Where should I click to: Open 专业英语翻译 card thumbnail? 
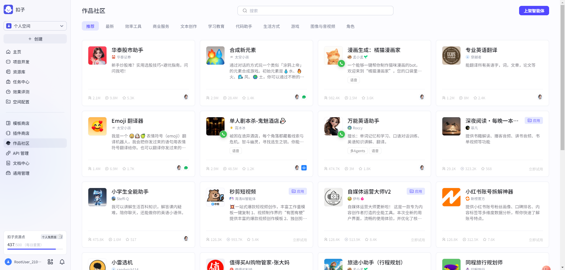tap(451, 56)
